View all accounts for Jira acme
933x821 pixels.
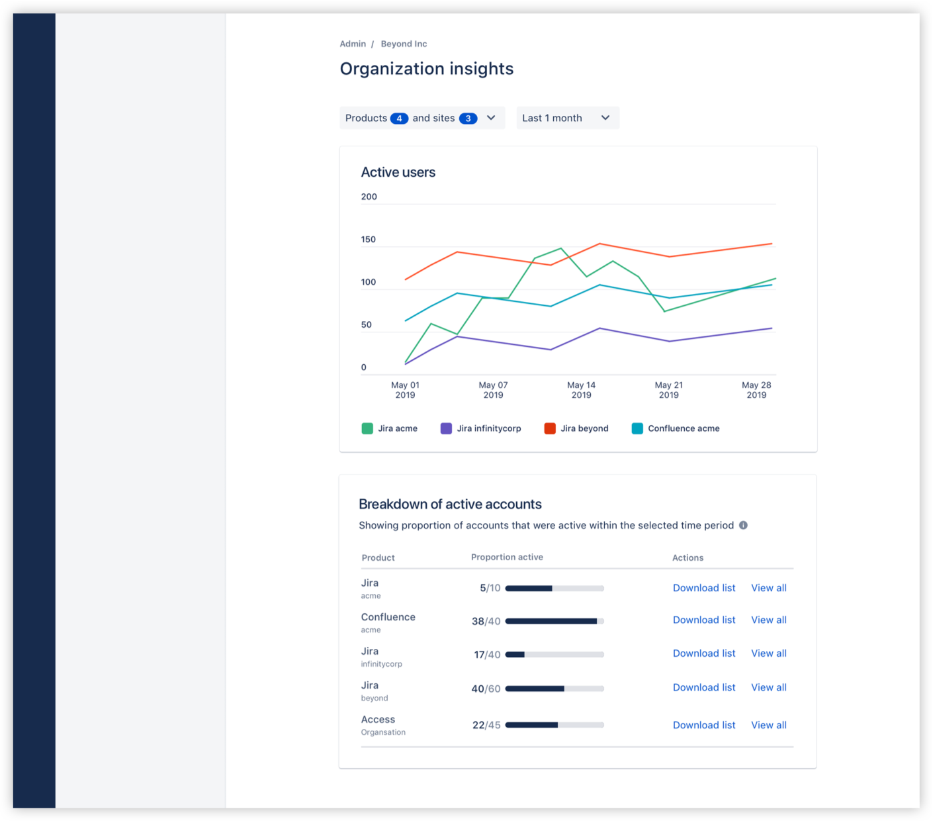coord(769,588)
